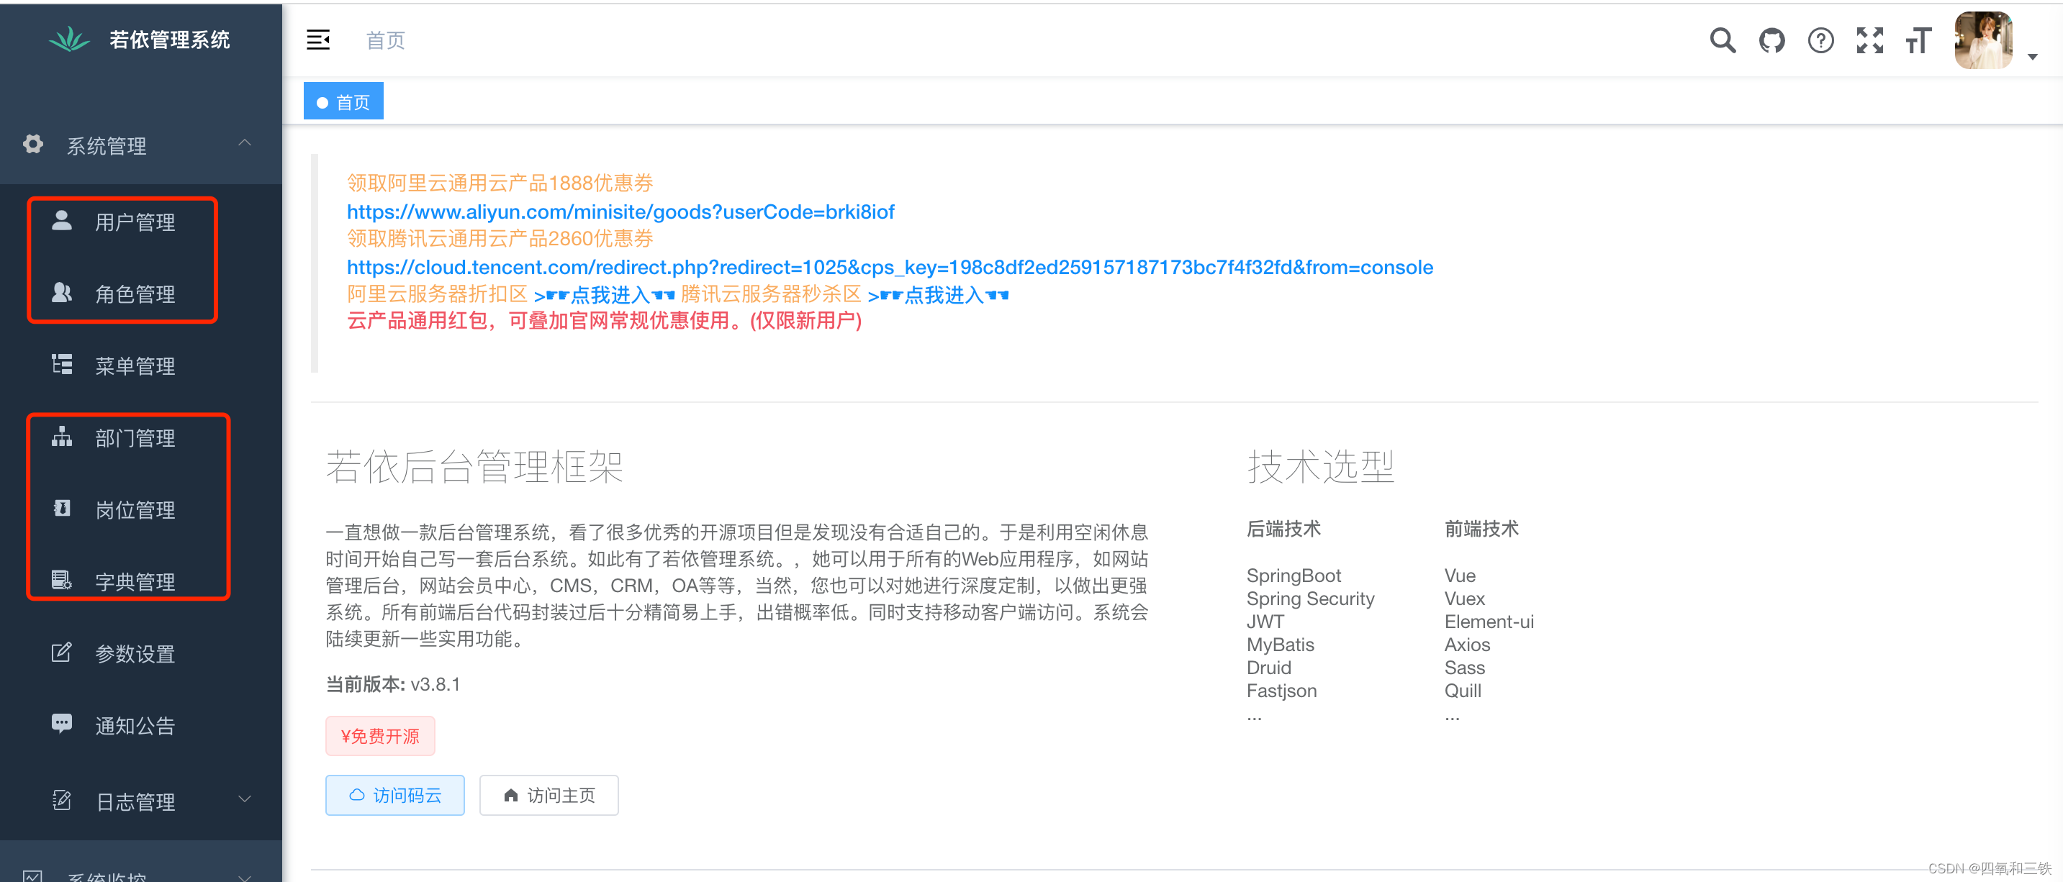Open 用户管理 in the sidebar
The image size is (2063, 882).
coord(135,222)
